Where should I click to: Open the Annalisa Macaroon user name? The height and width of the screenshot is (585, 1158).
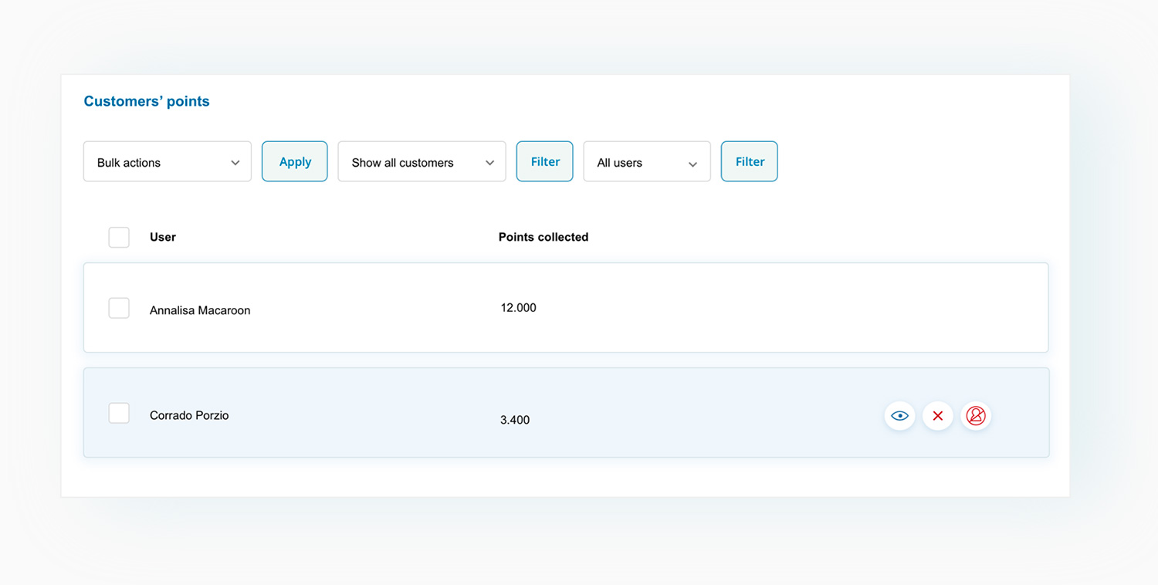pyautogui.click(x=200, y=310)
